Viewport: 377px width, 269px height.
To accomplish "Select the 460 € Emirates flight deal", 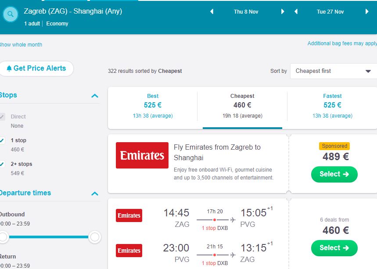I will click(334, 248).
